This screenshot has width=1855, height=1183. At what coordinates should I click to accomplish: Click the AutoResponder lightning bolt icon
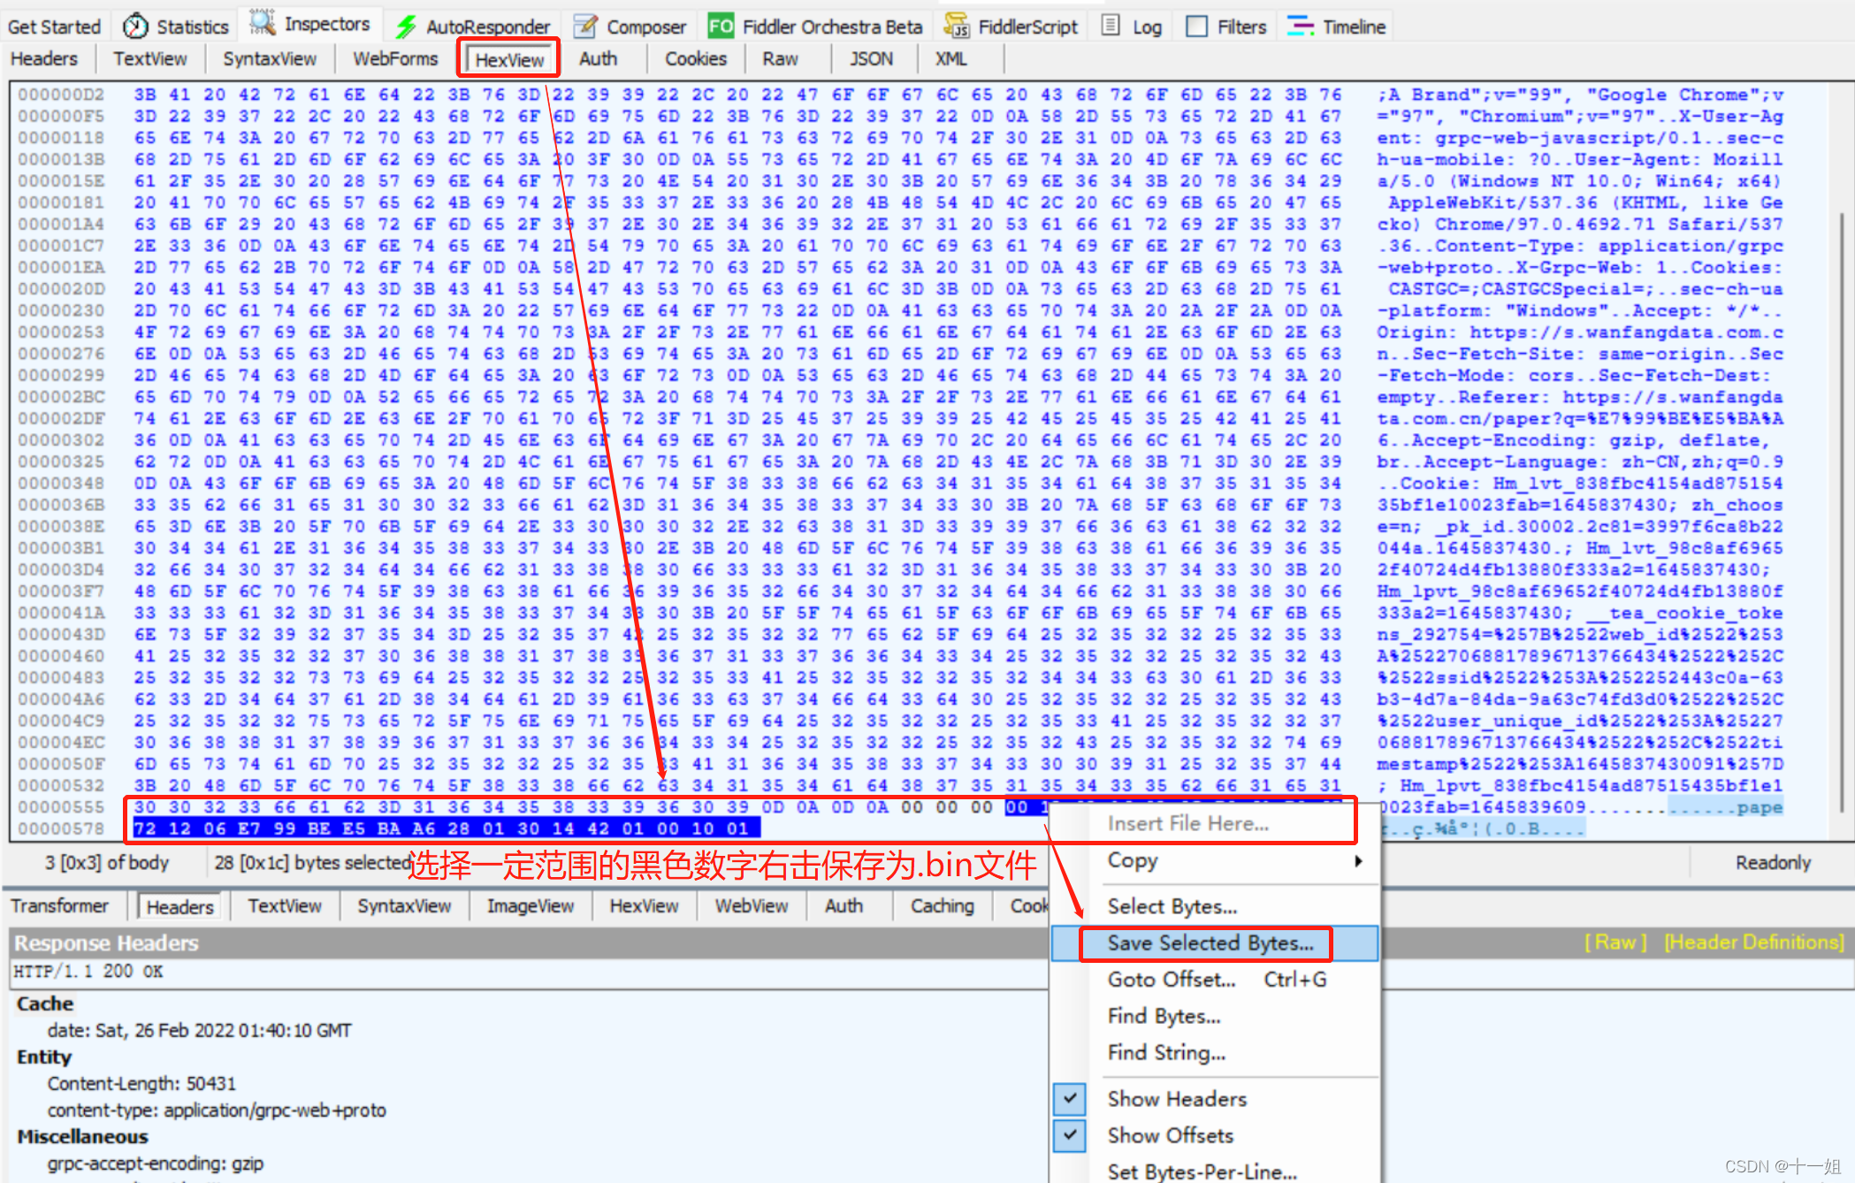pyautogui.click(x=406, y=27)
